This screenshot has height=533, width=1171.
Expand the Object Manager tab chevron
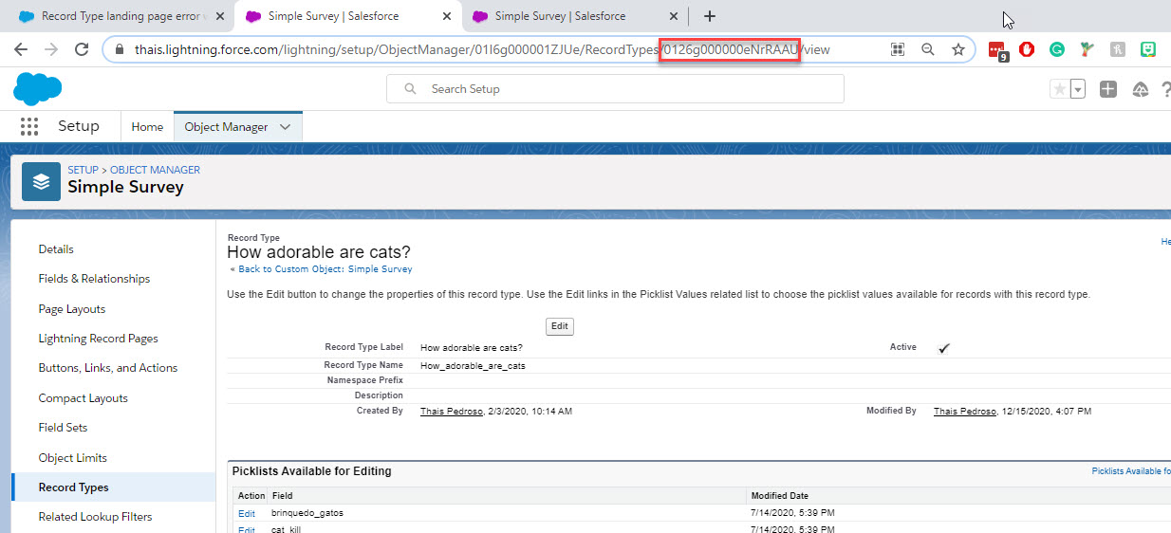(286, 127)
